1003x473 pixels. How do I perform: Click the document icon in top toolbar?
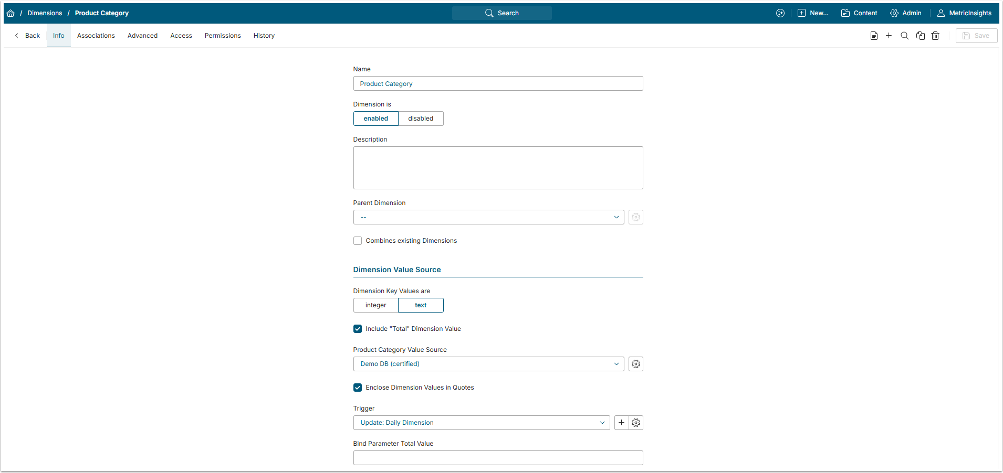874,36
